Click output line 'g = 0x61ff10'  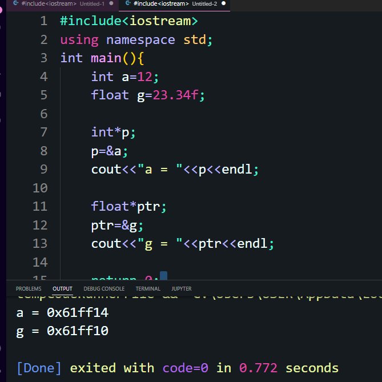tap(62, 331)
